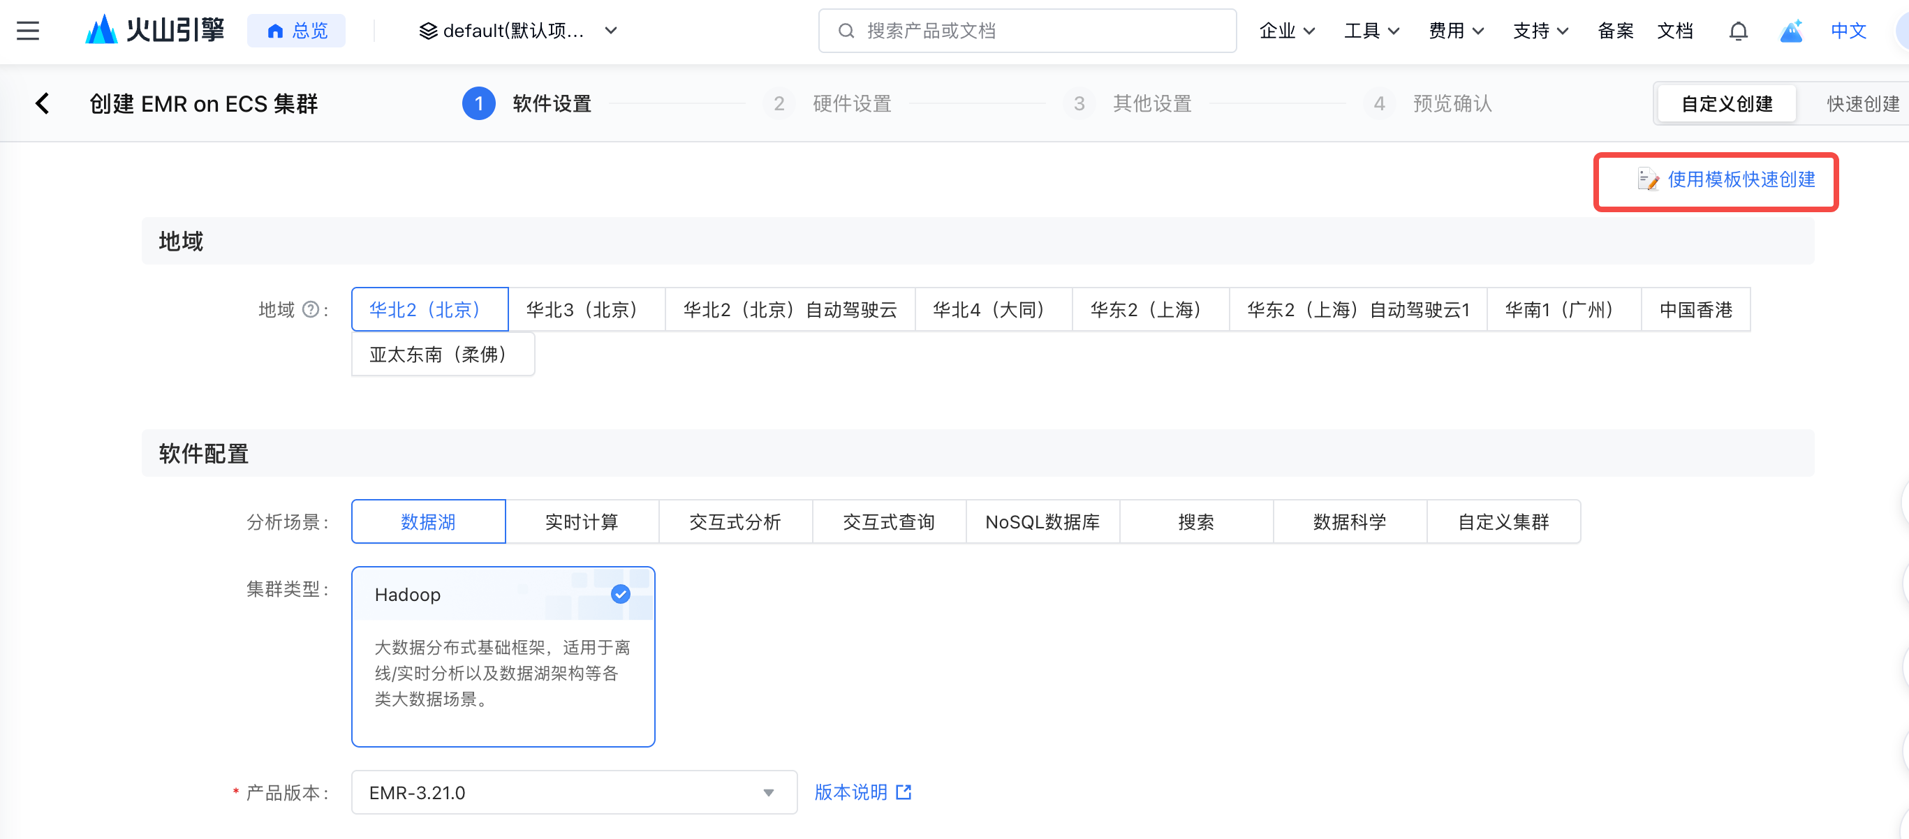
Task: Switch to the 自定义创建 tab
Action: pyautogui.click(x=1727, y=104)
